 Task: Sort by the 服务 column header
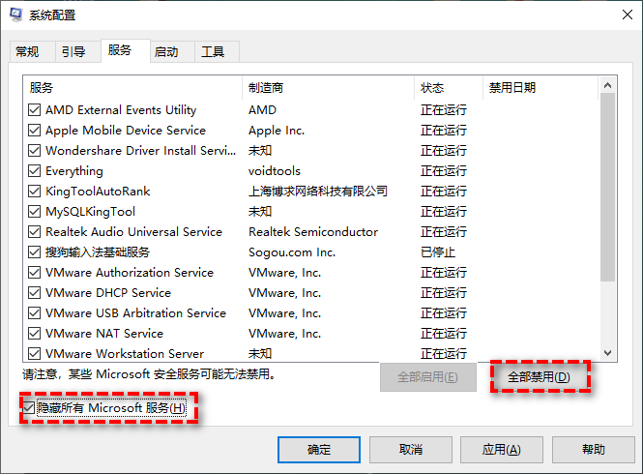click(132, 87)
